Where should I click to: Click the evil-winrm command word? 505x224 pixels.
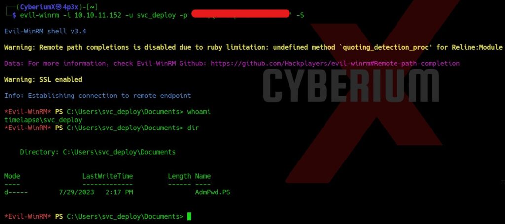click(34, 15)
